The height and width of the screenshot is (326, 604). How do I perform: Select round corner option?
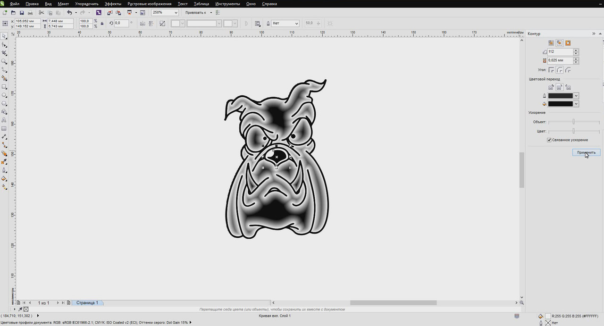pos(560,70)
